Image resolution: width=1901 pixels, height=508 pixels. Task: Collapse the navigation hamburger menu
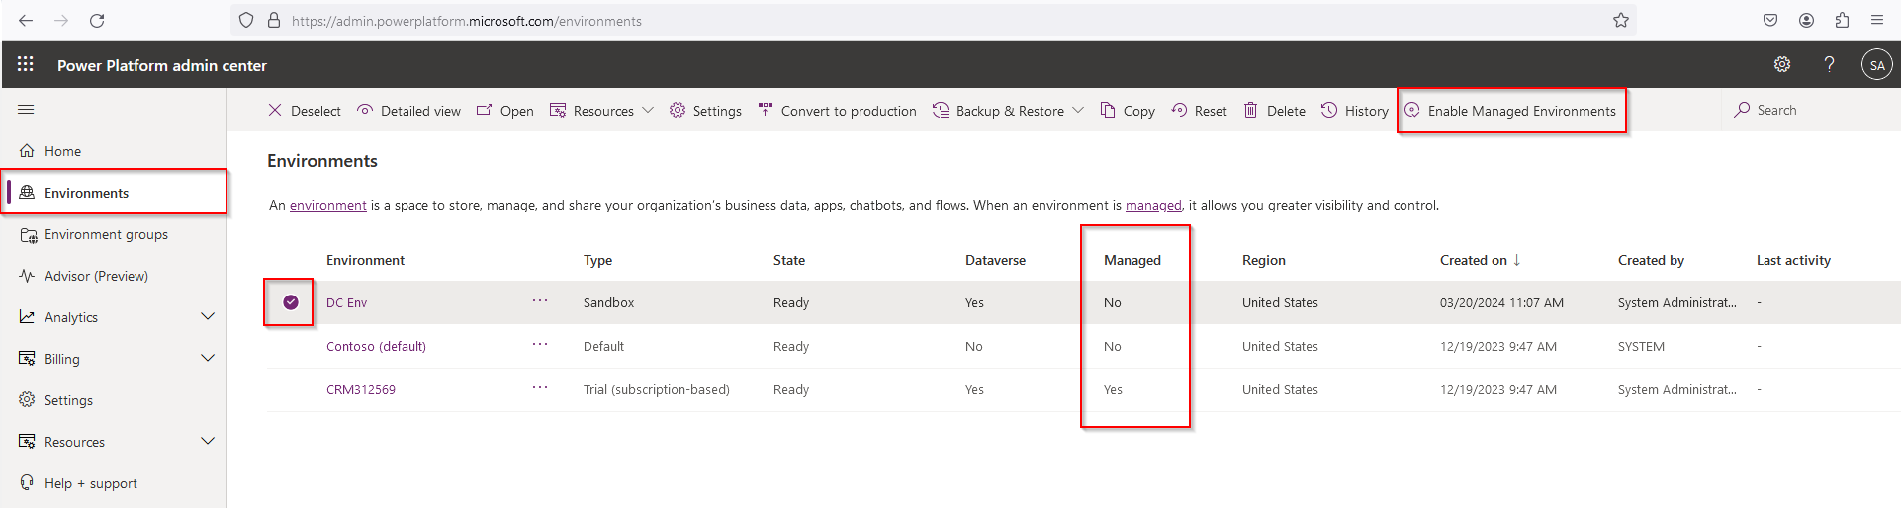(26, 110)
